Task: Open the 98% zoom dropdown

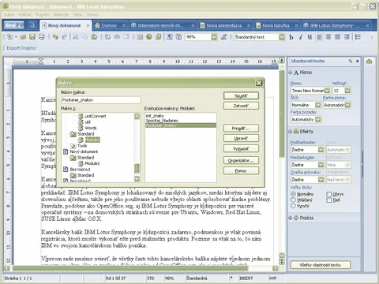Action: 214,37
